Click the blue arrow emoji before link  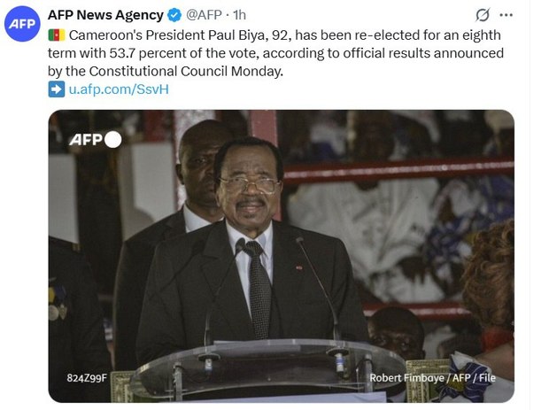[57, 89]
